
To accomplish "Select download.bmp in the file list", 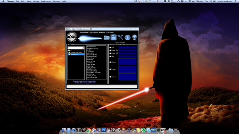I will coord(91,47).
